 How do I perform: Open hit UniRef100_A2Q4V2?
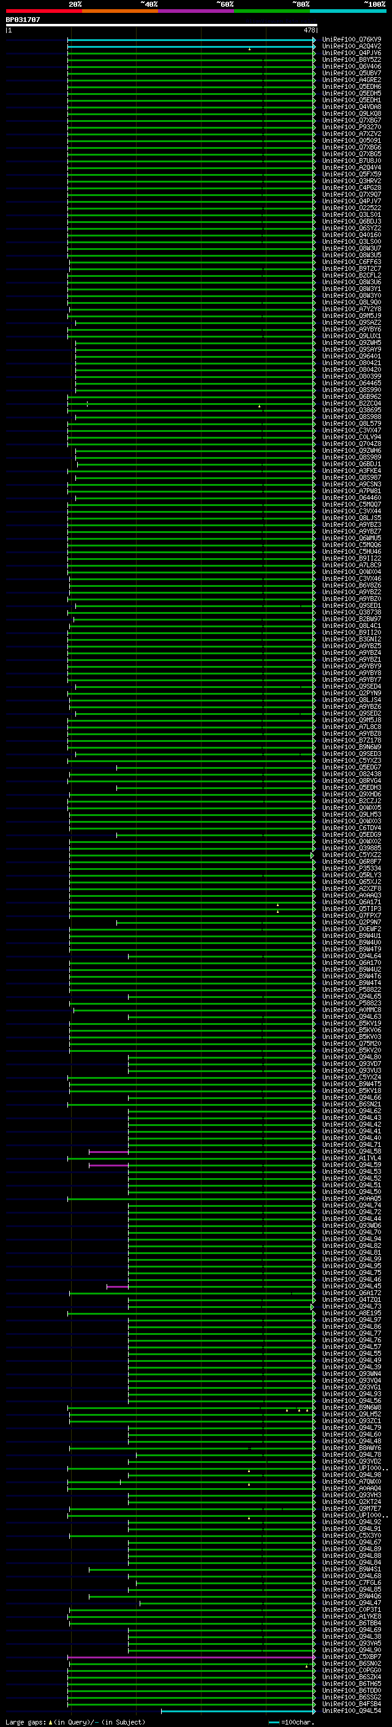tap(352, 47)
